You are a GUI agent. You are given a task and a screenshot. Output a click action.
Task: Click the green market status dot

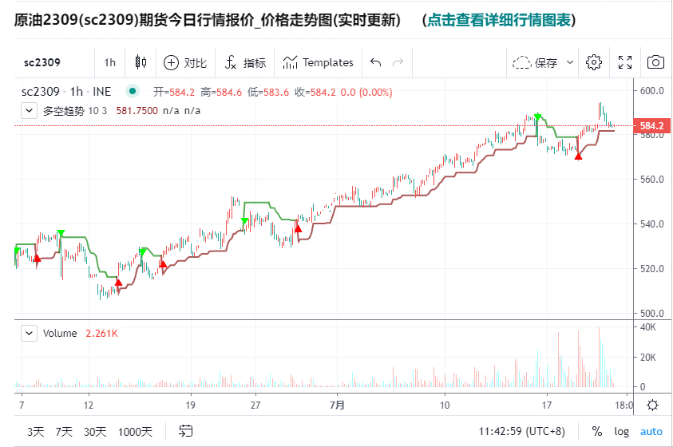133,91
